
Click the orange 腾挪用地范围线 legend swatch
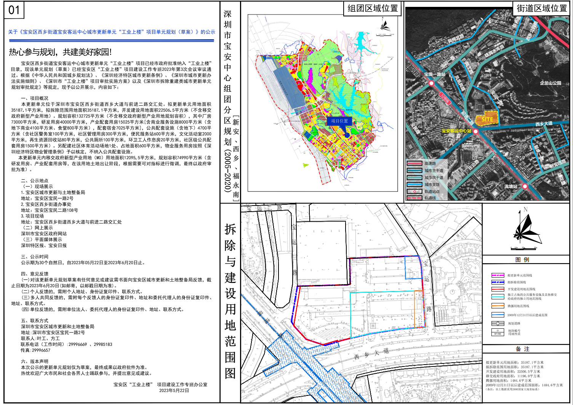[498, 306]
